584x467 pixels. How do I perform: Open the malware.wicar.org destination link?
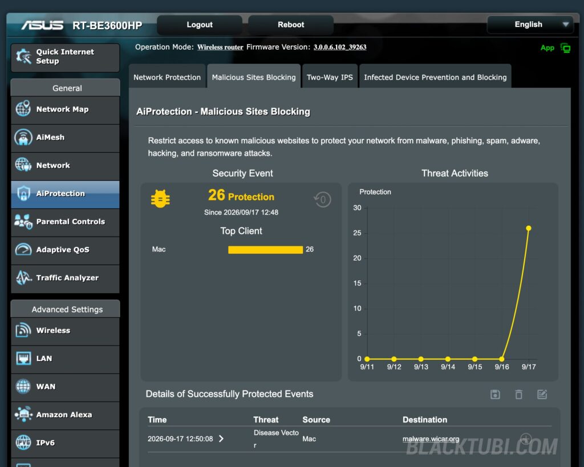click(x=431, y=439)
